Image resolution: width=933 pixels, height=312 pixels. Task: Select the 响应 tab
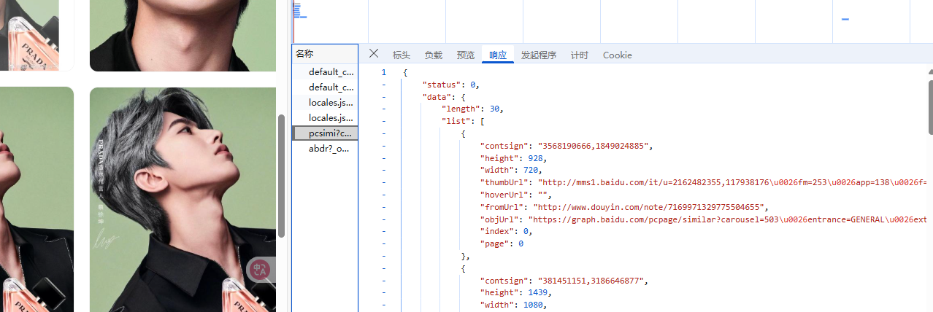[498, 55]
